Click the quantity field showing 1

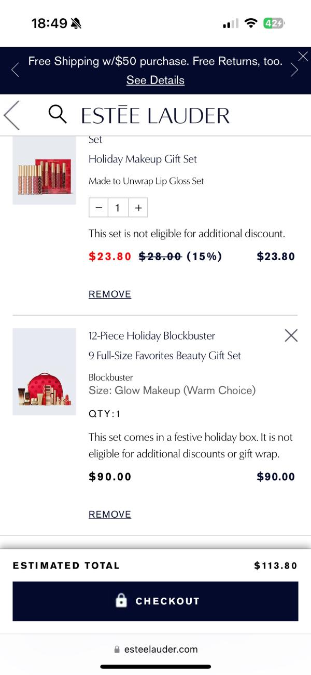tap(118, 208)
